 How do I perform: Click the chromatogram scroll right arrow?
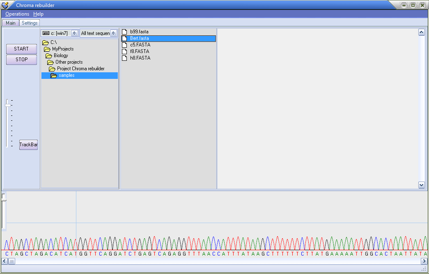pyautogui.click(x=424, y=261)
